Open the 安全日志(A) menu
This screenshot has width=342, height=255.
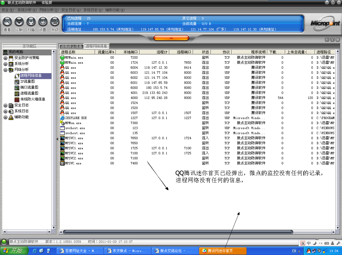[71, 10]
